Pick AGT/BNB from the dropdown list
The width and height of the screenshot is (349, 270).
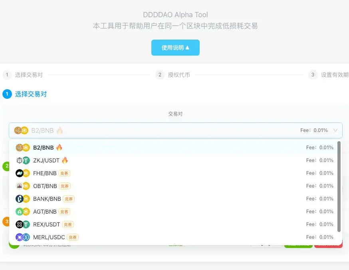(x=173, y=212)
